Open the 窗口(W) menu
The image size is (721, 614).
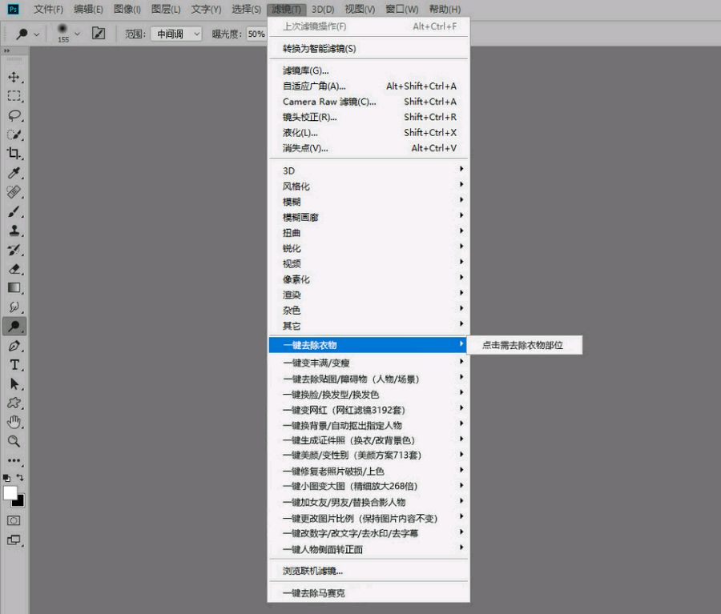coord(401,9)
